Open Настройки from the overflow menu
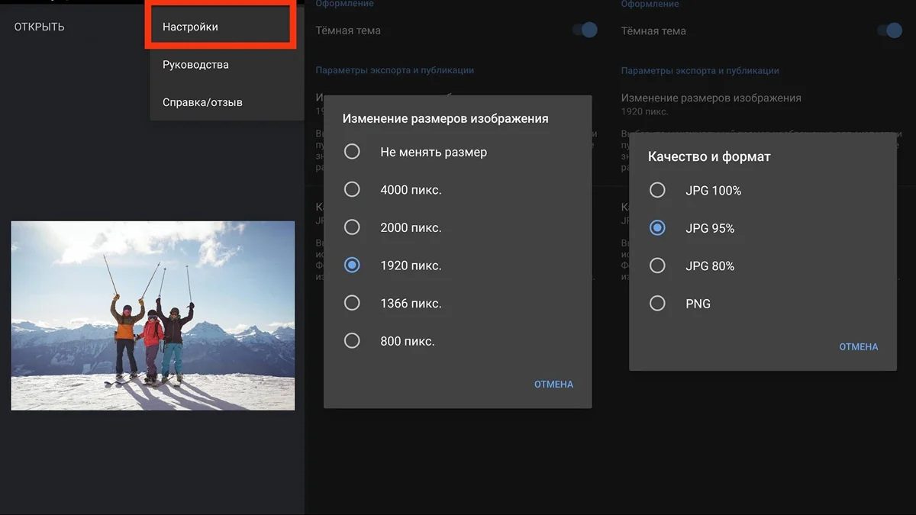This screenshot has width=916, height=515. click(191, 27)
